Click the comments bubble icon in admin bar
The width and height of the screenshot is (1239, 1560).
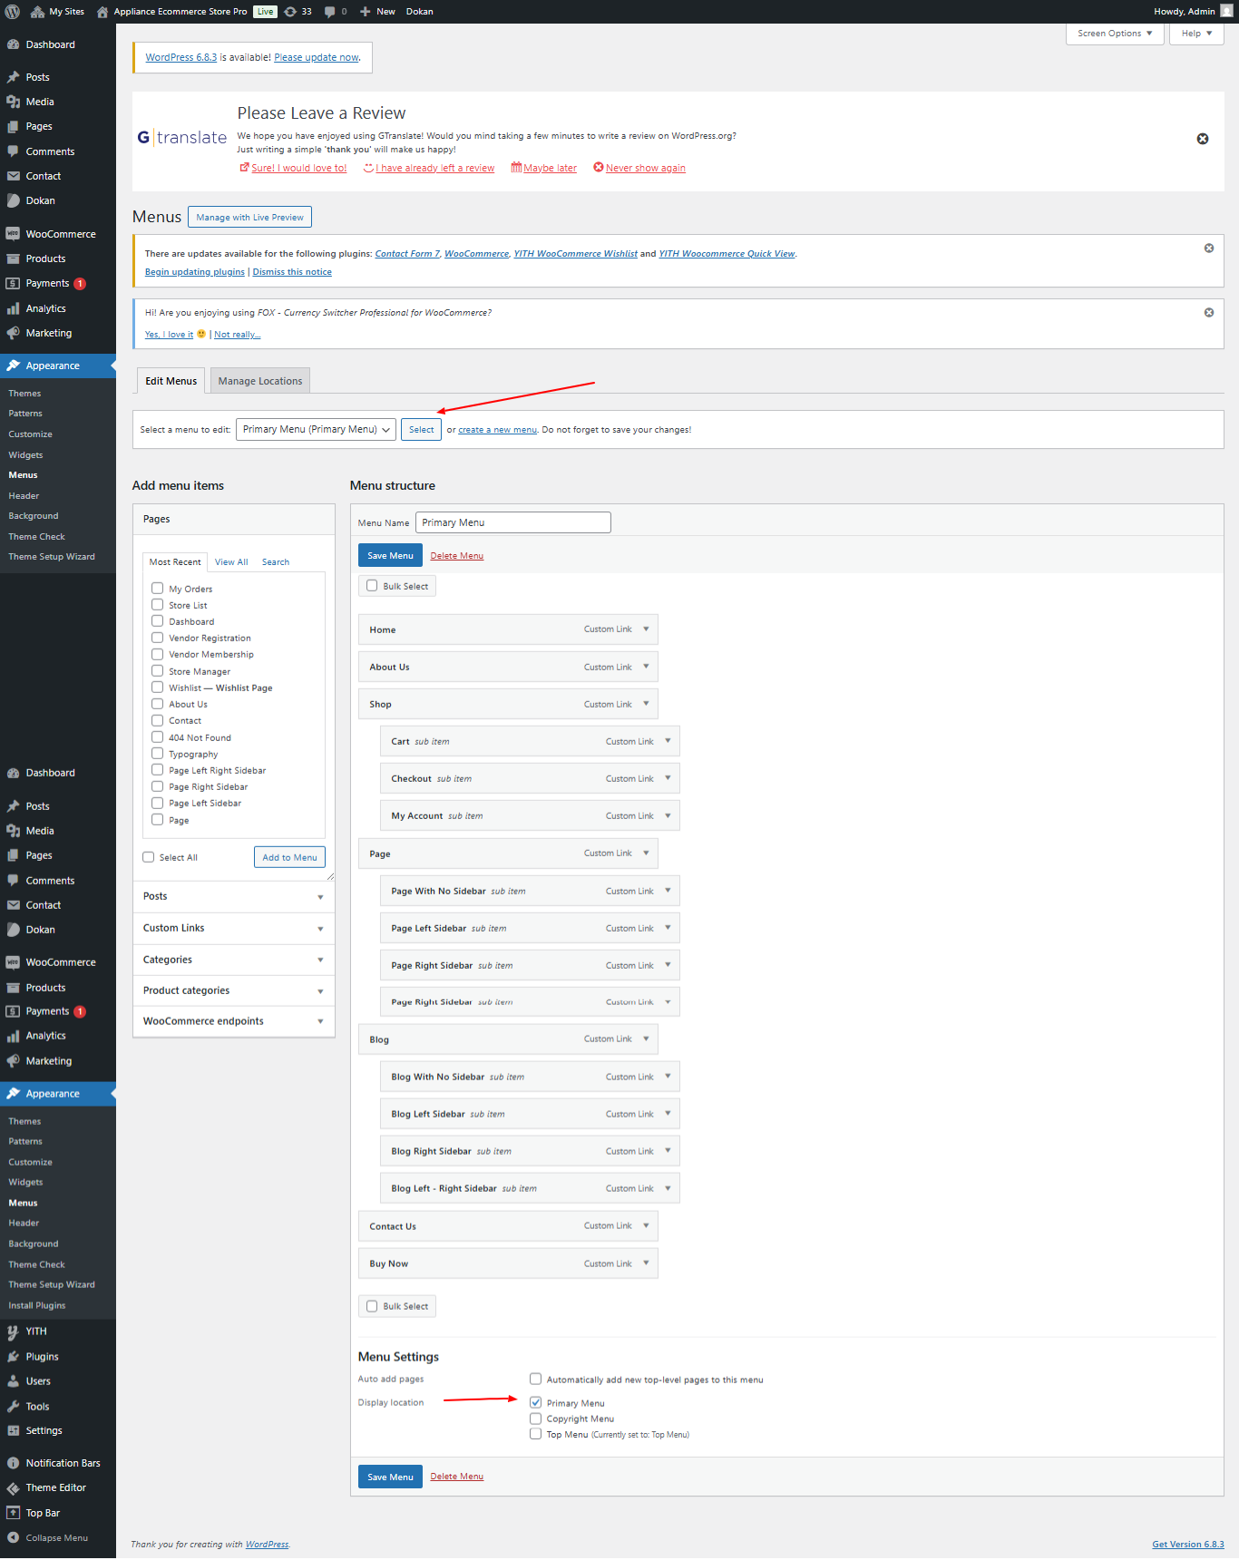point(330,12)
